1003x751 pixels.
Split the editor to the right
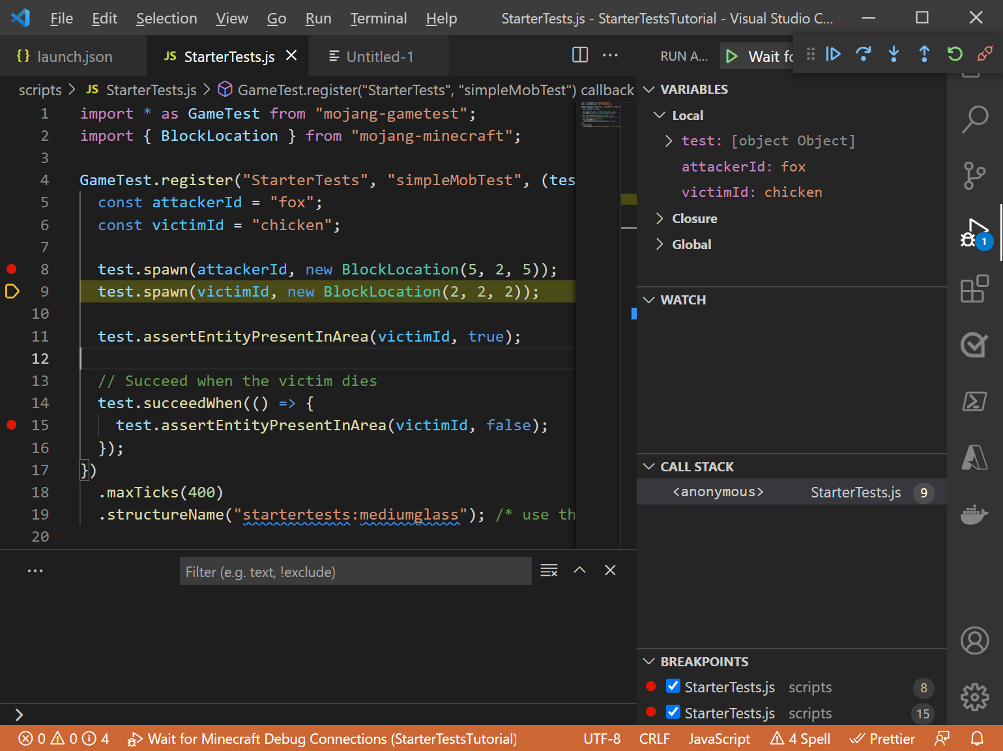579,55
